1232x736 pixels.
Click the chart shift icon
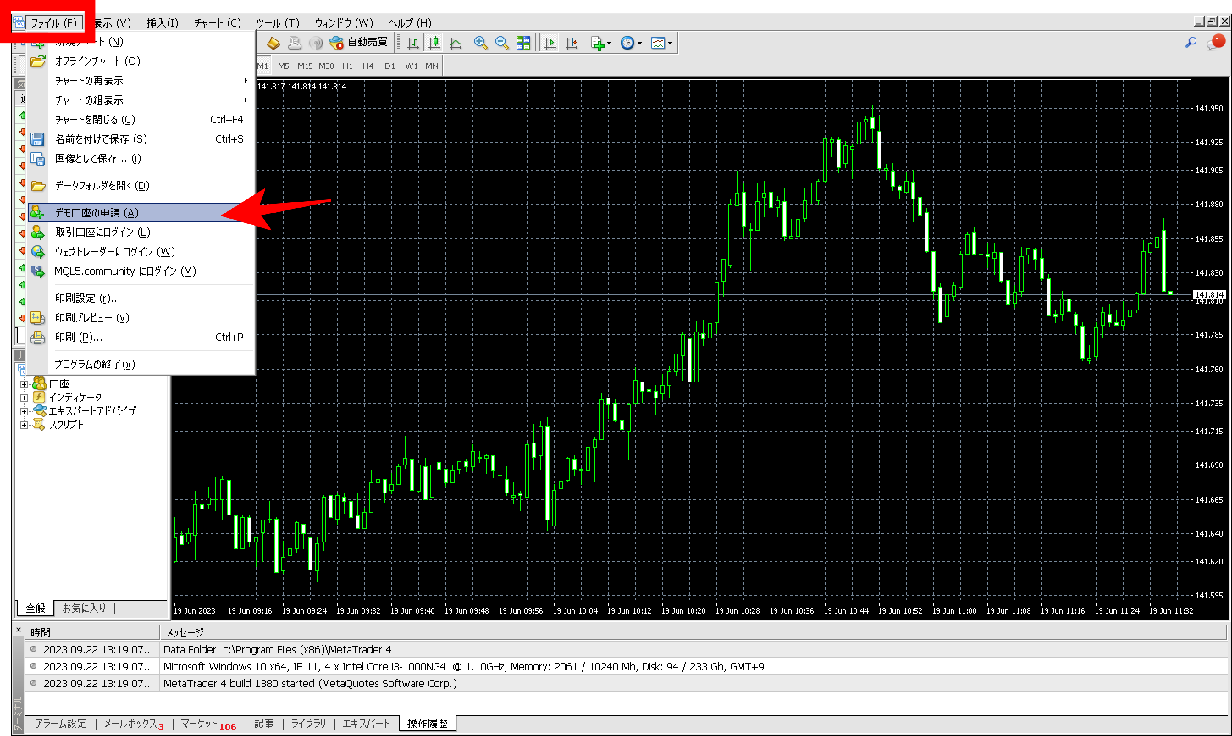pos(571,43)
